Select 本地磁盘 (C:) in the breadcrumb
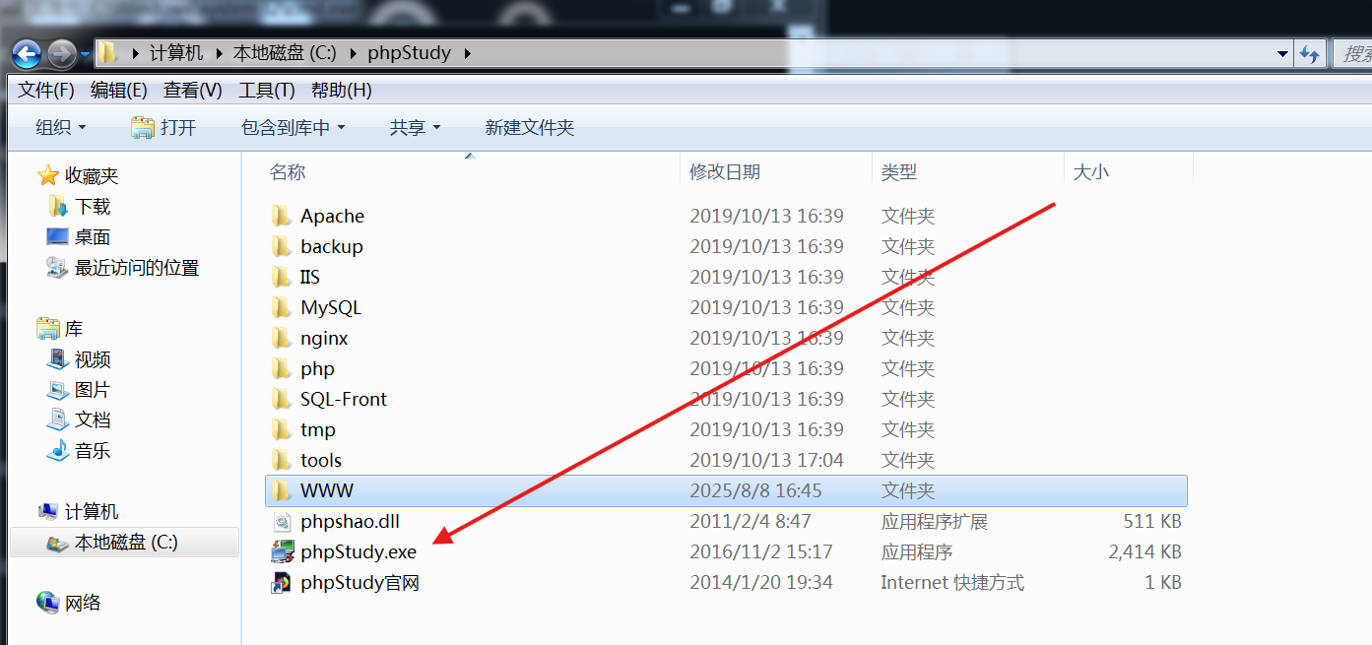This screenshot has width=1372, height=645. coord(285,53)
